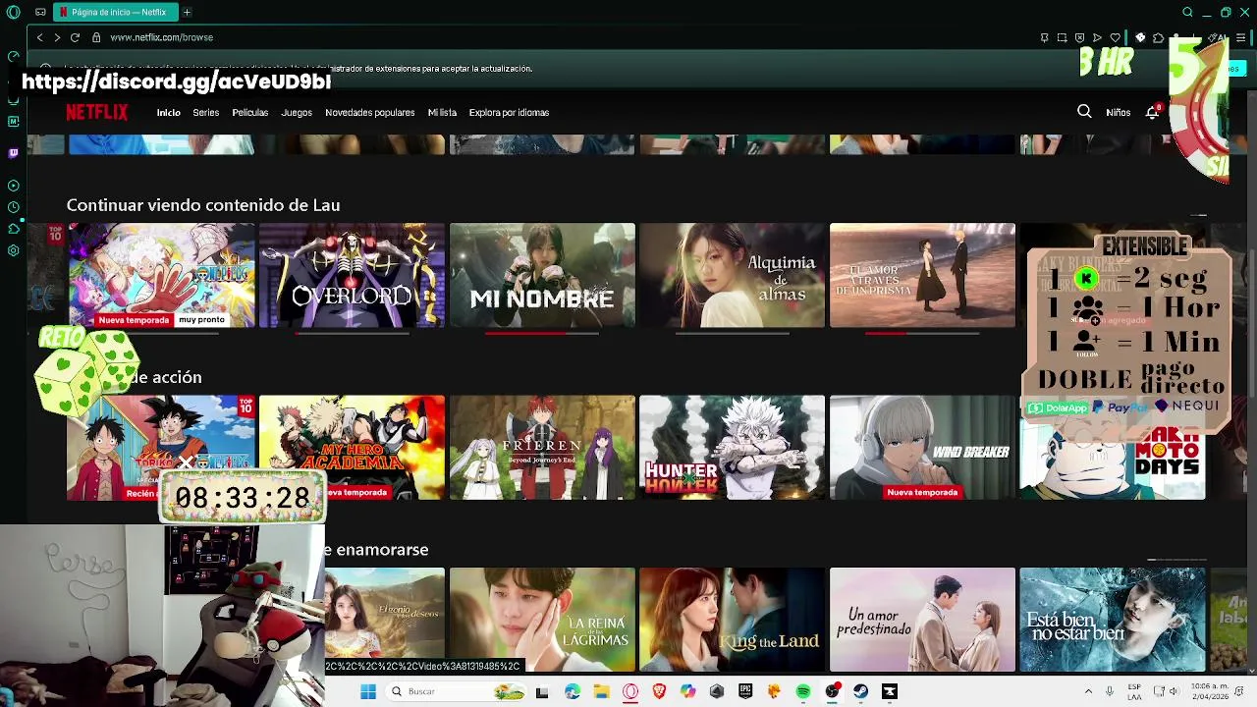Take a snapshot with the toolbar capture icon
This screenshot has width=1257, height=707.
1062,37
